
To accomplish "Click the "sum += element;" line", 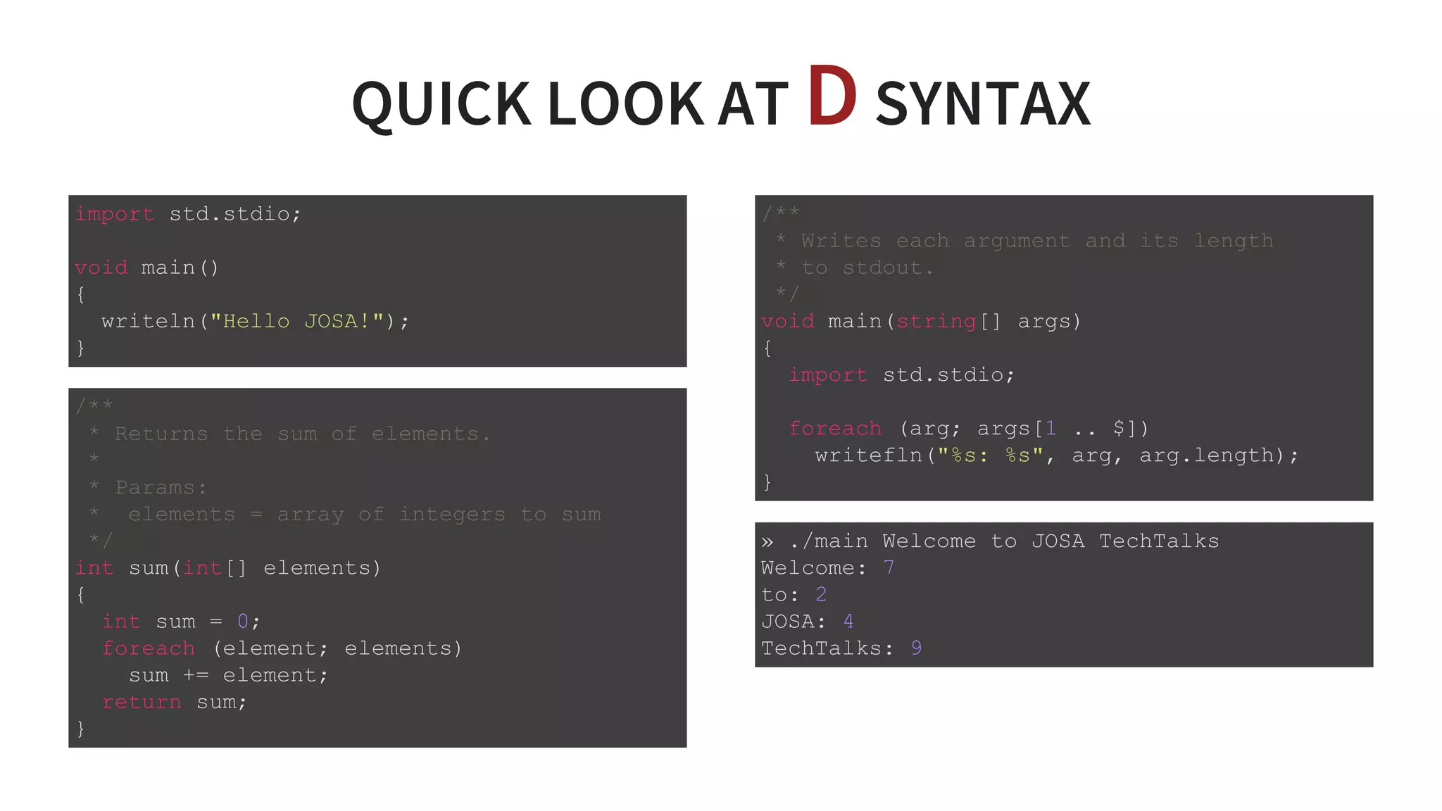I will tap(228, 675).
